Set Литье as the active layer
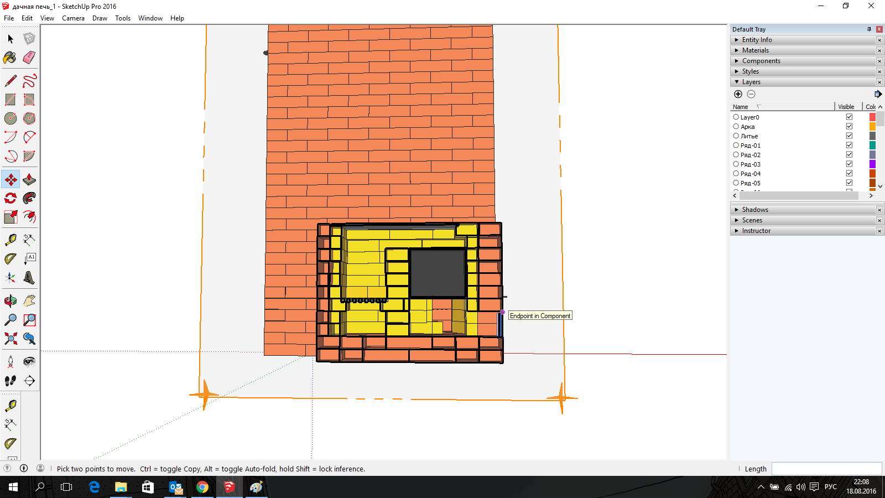Image resolution: width=885 pixels, height=498 pixels. 736,136
